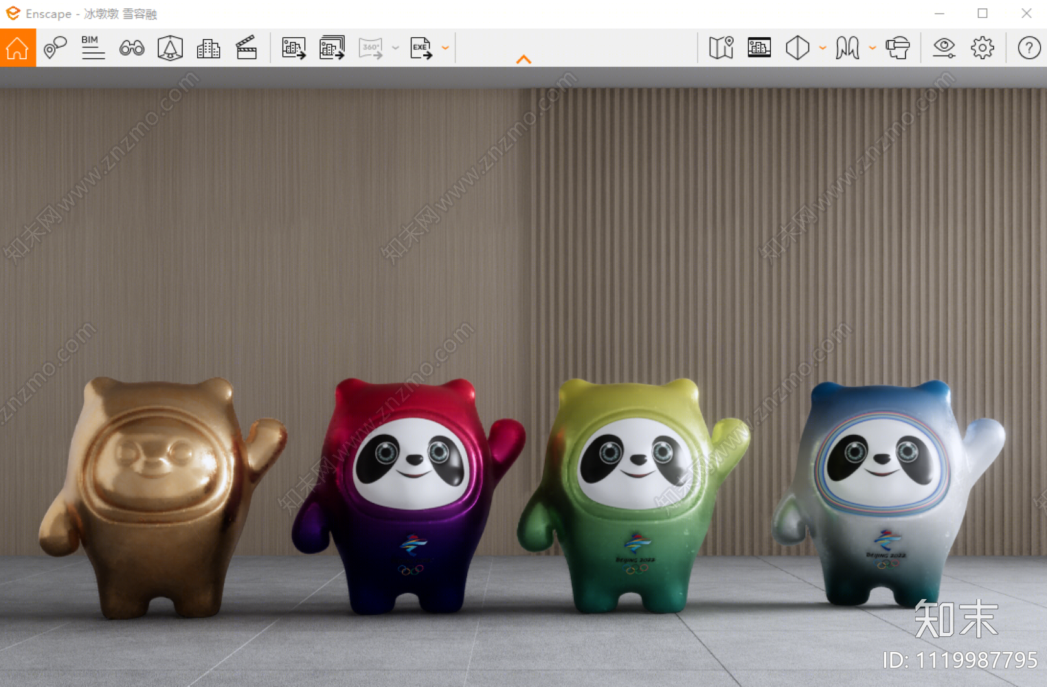Click the blue-white panda mascot
This screenshot has width=1047, height=687.
888,493
